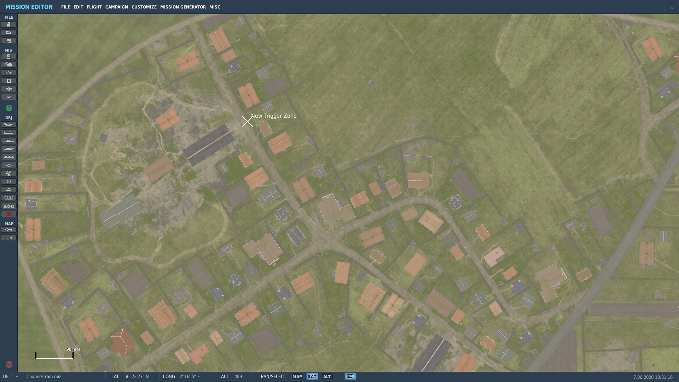Click the New Trigger Zone label
Screen dimensions: 679x382
[274, 116]
